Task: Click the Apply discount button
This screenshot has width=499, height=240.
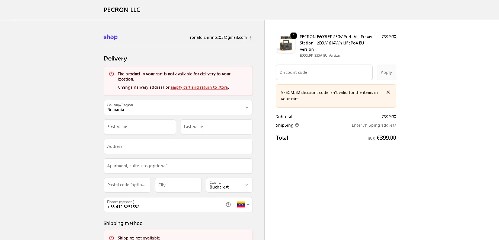Action: [x=386, y=72]
